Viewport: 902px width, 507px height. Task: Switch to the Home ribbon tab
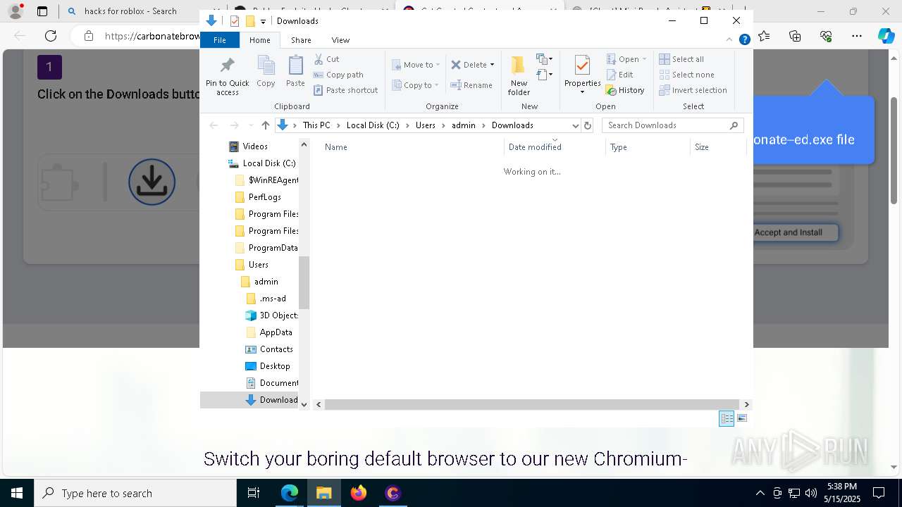(x=260, y=40)
